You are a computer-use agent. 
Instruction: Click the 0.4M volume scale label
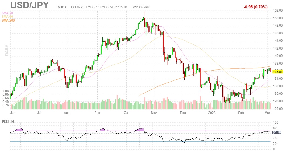coord(6,102)
